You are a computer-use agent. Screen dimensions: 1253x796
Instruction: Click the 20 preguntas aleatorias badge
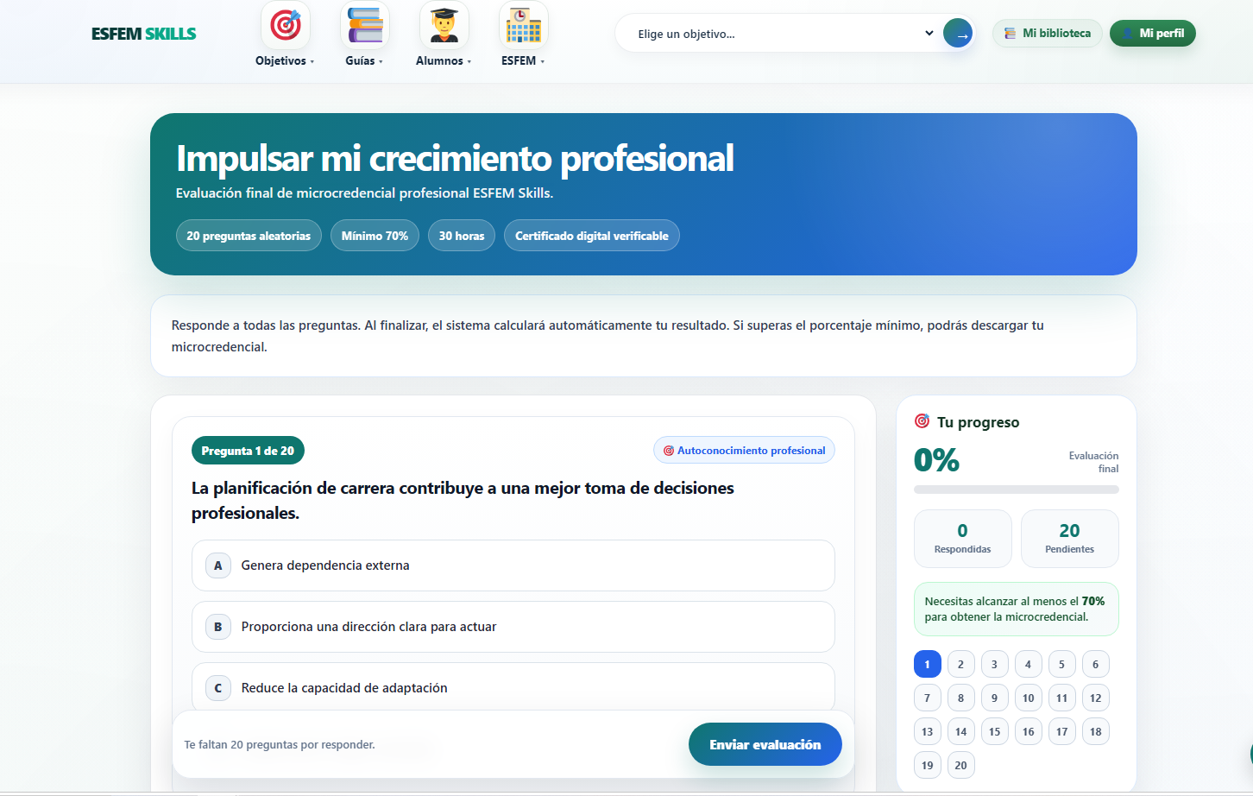(249, 236)
